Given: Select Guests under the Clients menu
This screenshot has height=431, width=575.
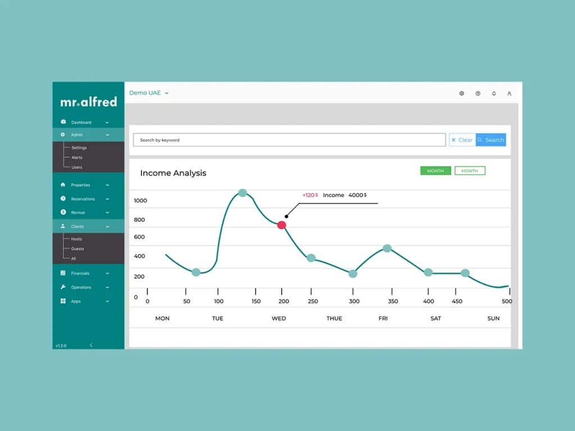Looking at the screenshot, I should coord(77,249).
